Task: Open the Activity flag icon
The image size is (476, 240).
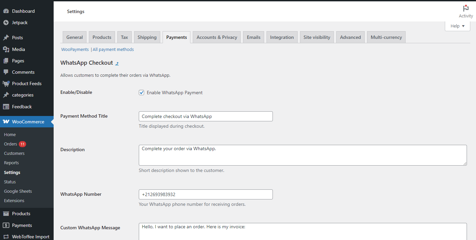Action: 466,9
